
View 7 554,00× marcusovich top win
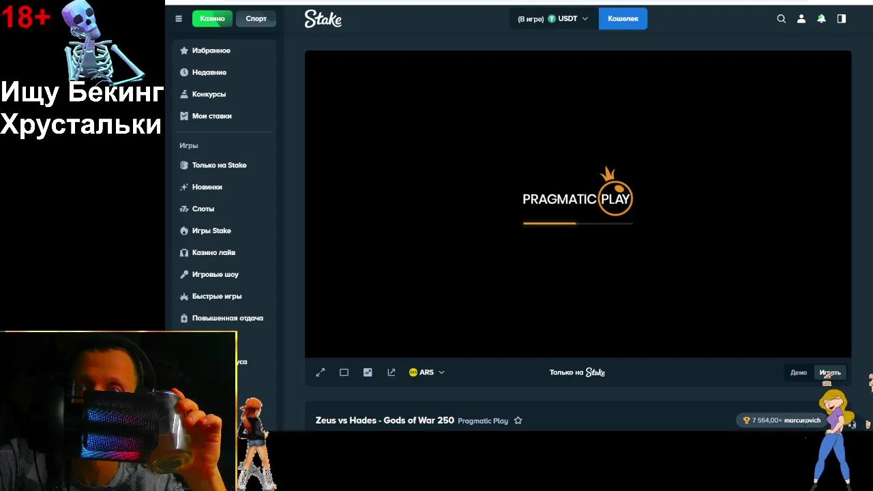tap(782, 420)
